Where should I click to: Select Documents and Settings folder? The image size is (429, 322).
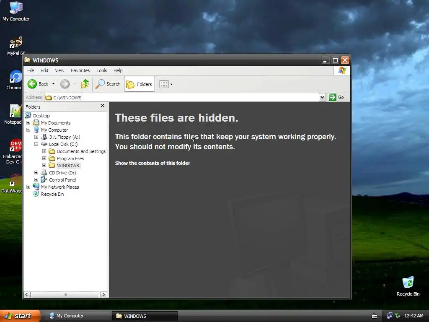tap(81, 151)
